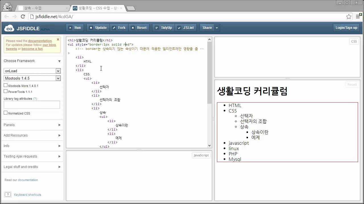This screenshot has width=364, height=204.
Task: Click the Update button
Action: 98,28
